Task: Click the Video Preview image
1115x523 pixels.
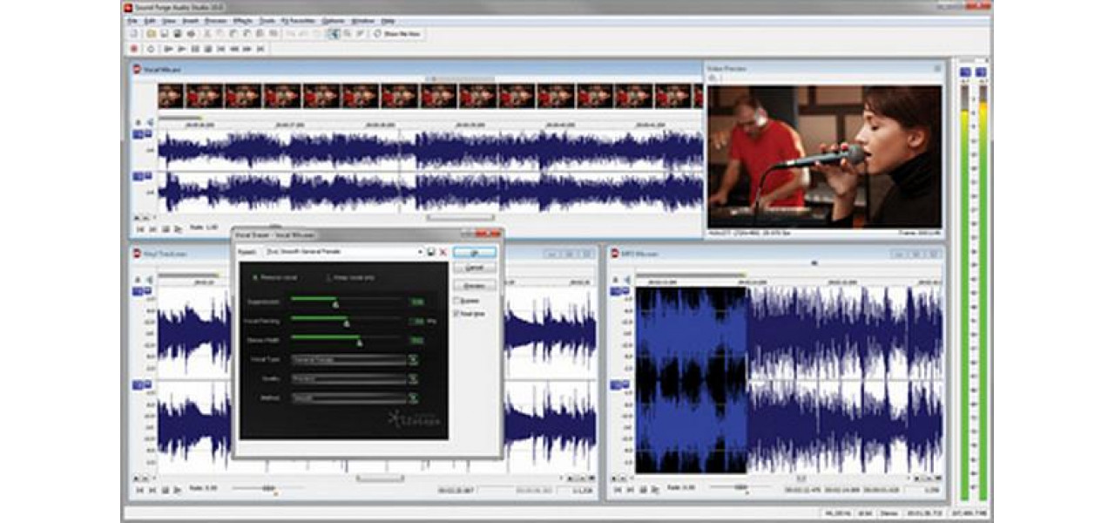Action: click(825, 157)
